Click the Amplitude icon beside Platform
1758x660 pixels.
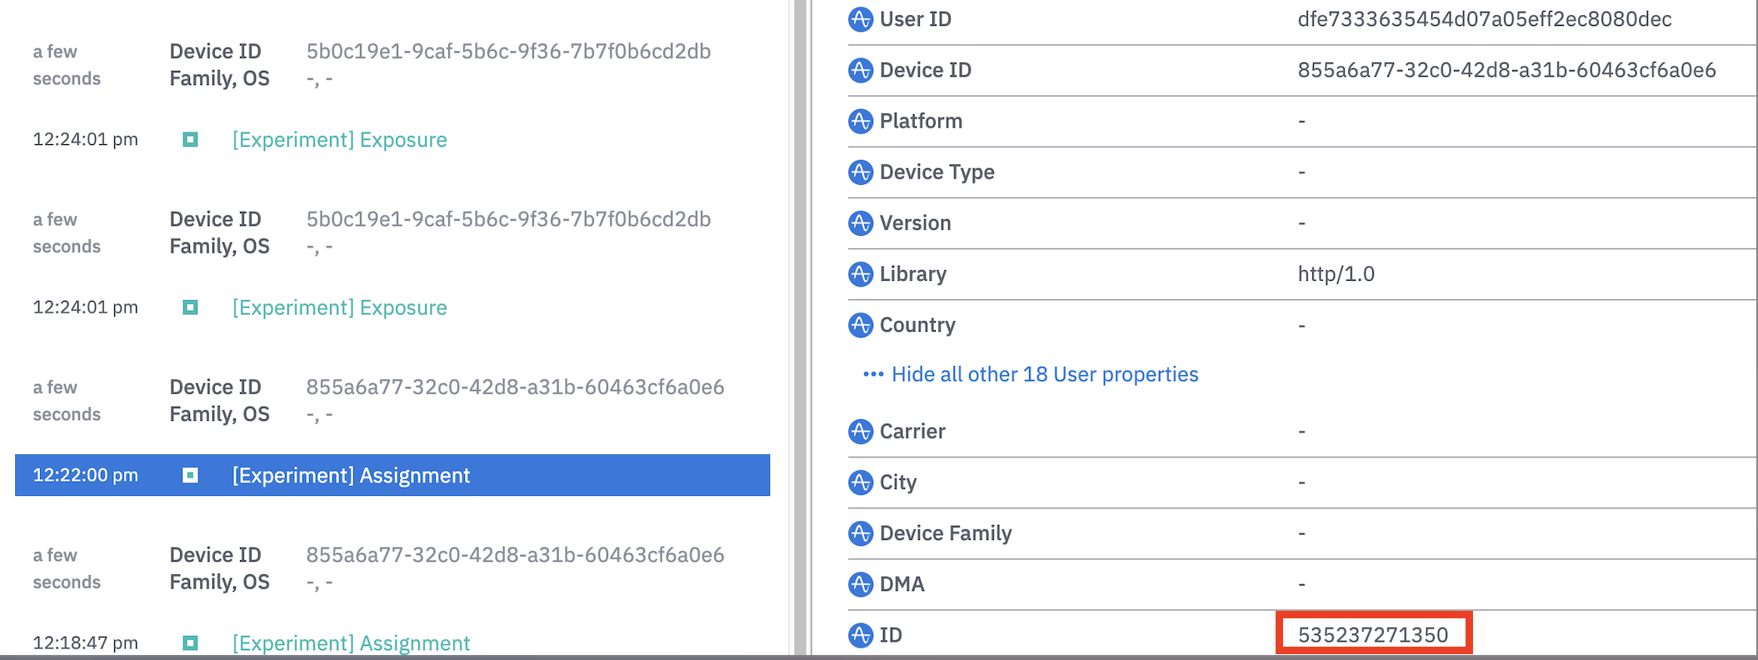pos(860,121)
